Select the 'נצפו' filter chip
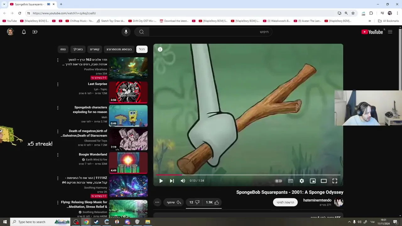The height and width of the screenshot is (226, 402). 63,49
